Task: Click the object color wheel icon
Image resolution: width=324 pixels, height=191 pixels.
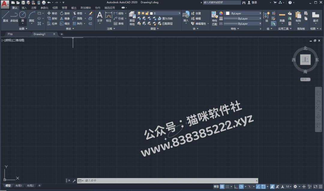Action: point(221,13)
